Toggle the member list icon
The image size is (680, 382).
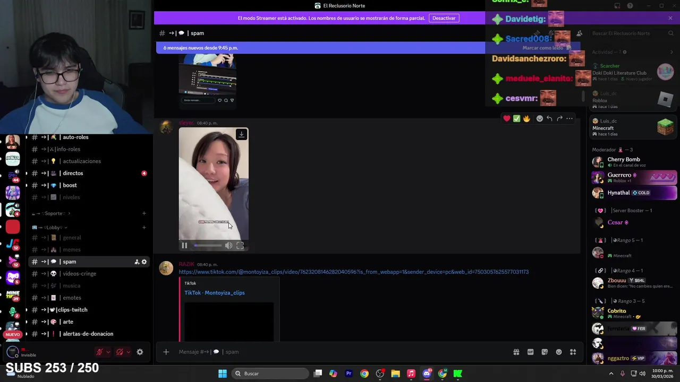tap(580, 33)
